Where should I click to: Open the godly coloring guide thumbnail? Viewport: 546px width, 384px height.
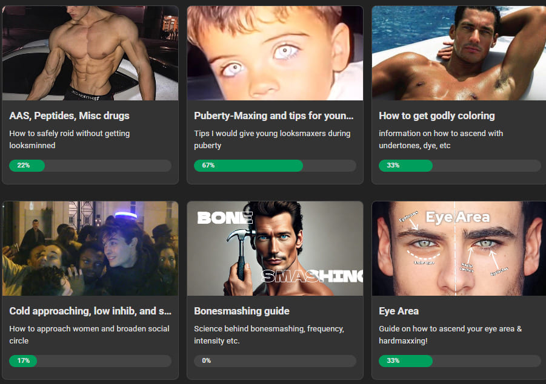click(459, 53)
